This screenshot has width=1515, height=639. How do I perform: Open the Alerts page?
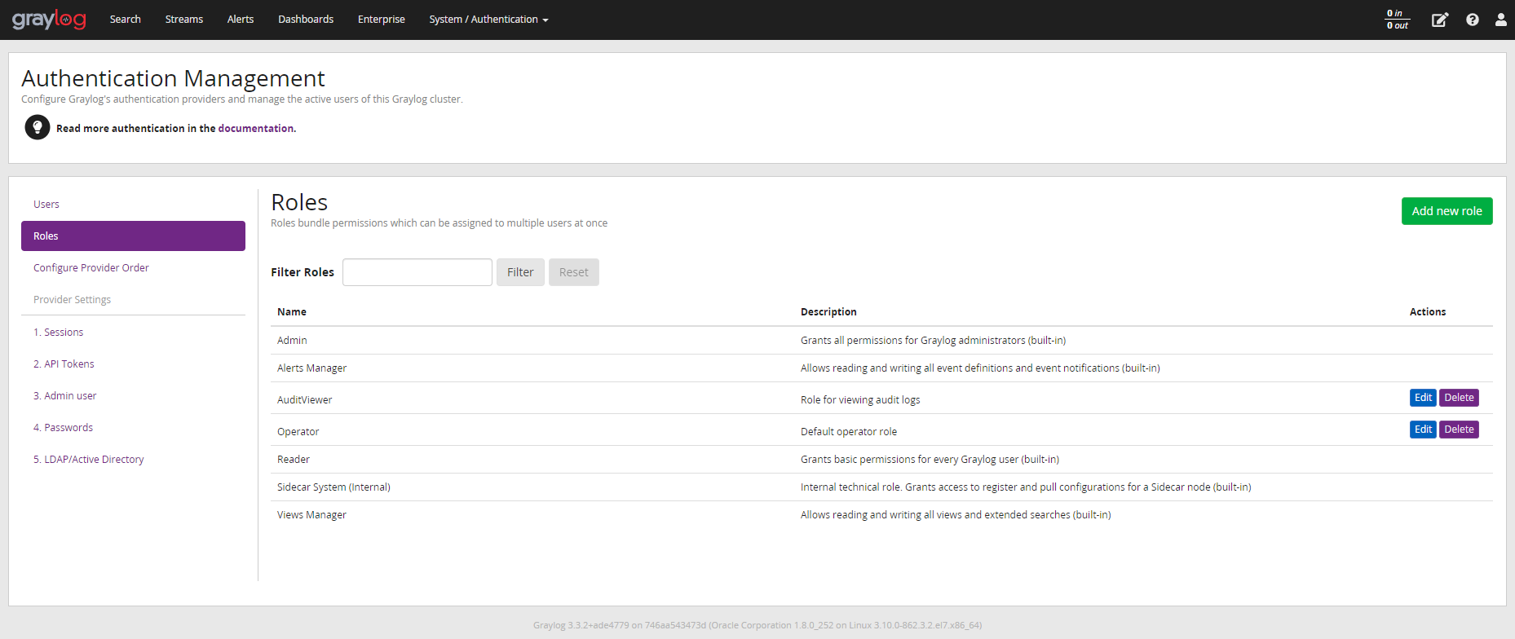pos(241,20)
